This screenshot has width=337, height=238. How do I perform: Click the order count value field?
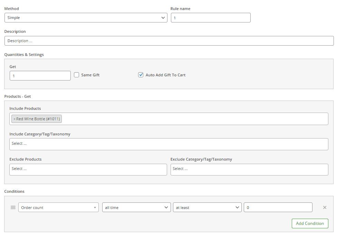278,208
